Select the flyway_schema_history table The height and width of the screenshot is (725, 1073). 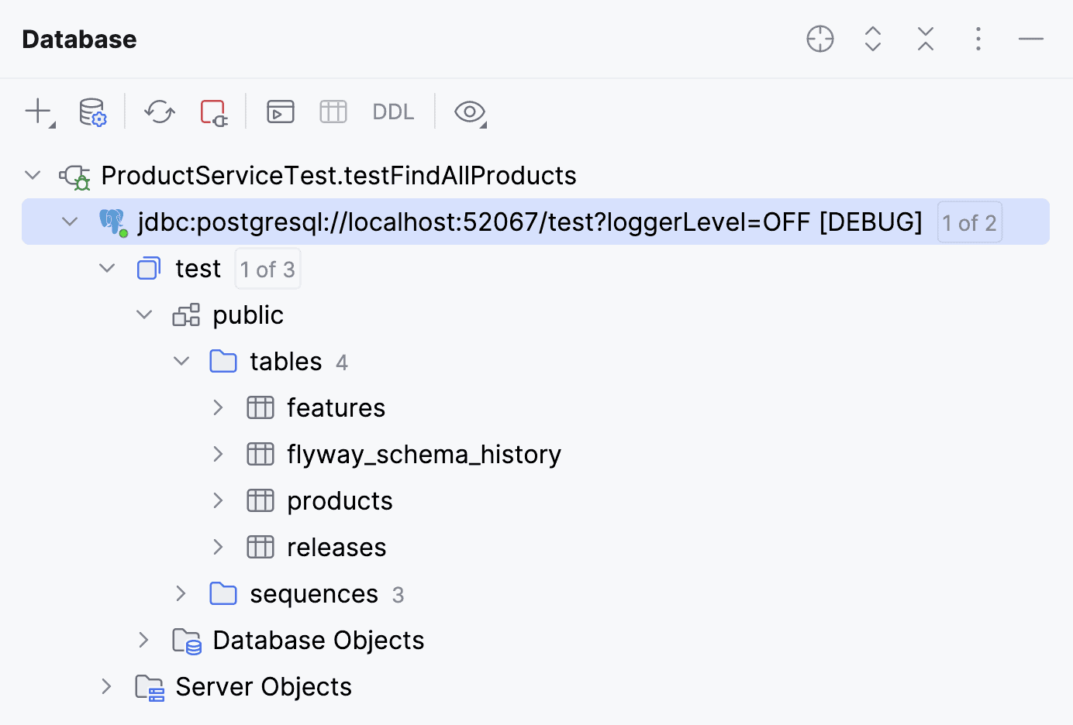(423, 454)
